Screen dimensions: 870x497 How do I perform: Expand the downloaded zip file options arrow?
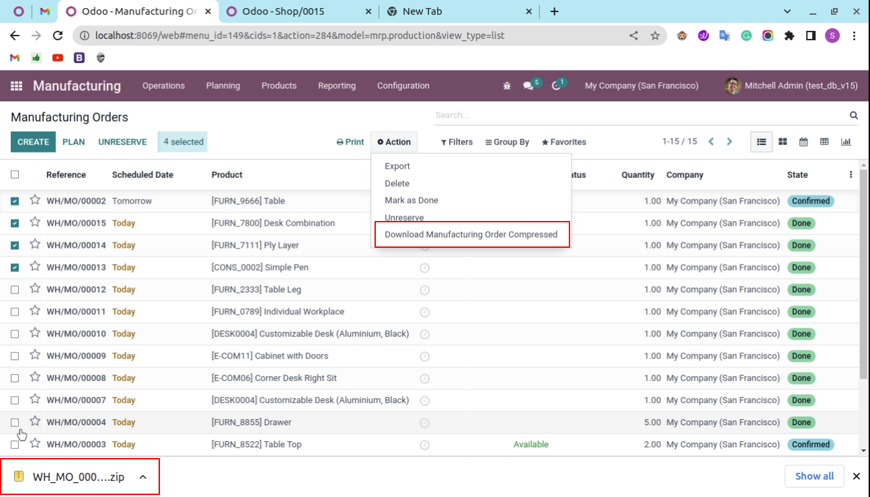(x=143, y=477)
